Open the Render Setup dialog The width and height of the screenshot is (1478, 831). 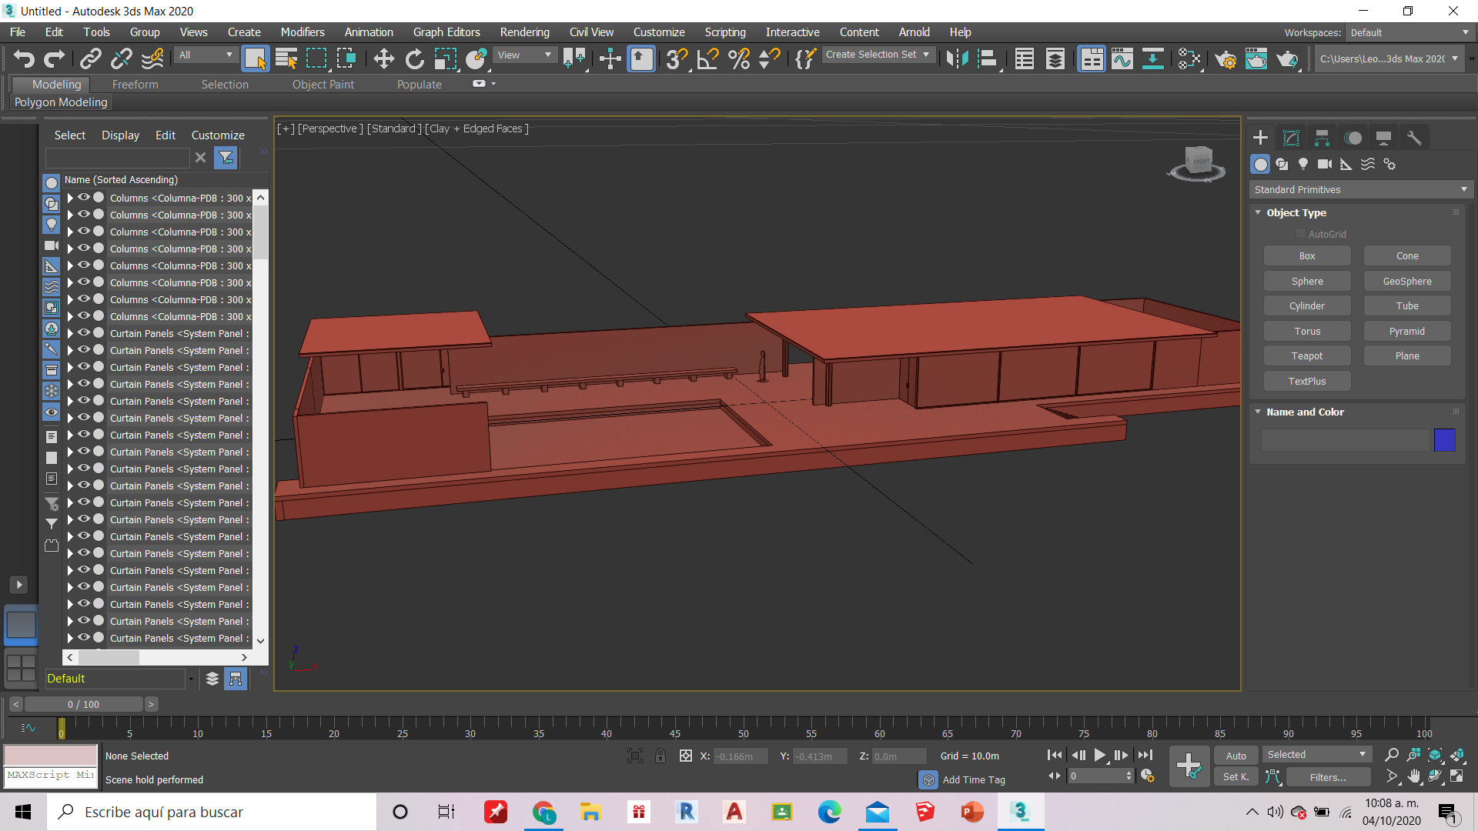click(1226, 58)
